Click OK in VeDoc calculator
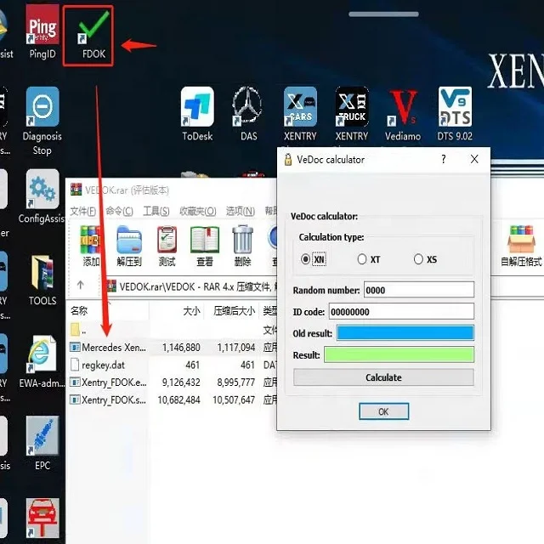Image resolution: width=544 pixels, height=544 pixels. (x=383, y=411)
